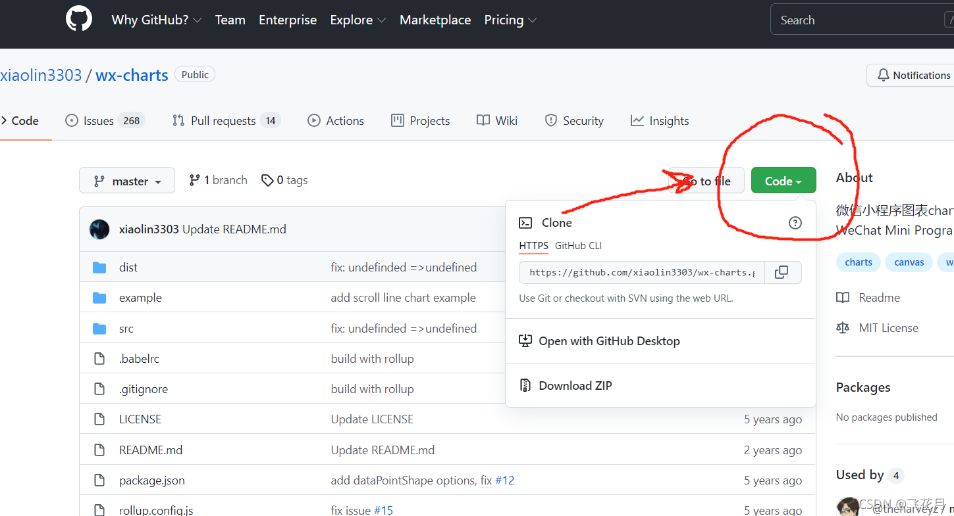954x516 pixels.
Task: Open the Readme sidebar link
Action: [868, 298]
